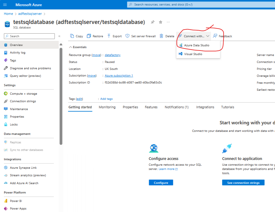Focus the global Azure search box
The image size is (275, 212).
201,5
